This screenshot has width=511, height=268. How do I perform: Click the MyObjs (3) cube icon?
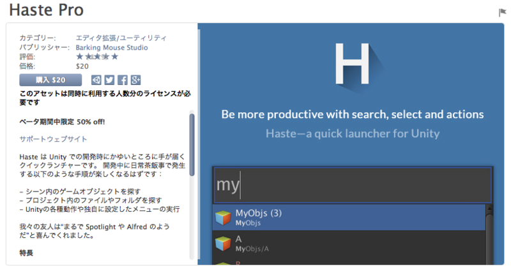223,218
